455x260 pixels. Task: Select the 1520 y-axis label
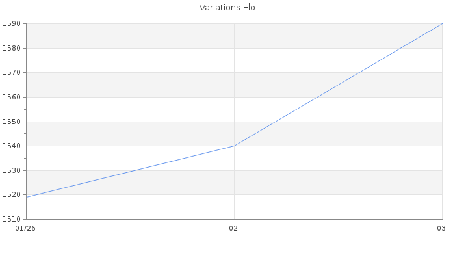pyautogui.click(x=12, y=195)
